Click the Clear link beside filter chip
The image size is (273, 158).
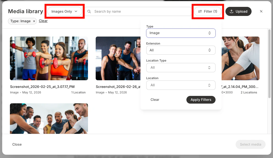pyautogui.click(x=43, y=21)
